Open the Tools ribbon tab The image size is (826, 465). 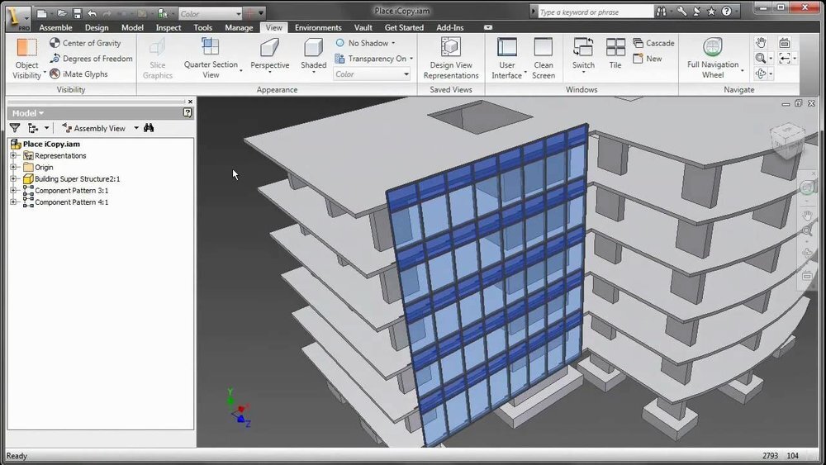tap(202, 27)
